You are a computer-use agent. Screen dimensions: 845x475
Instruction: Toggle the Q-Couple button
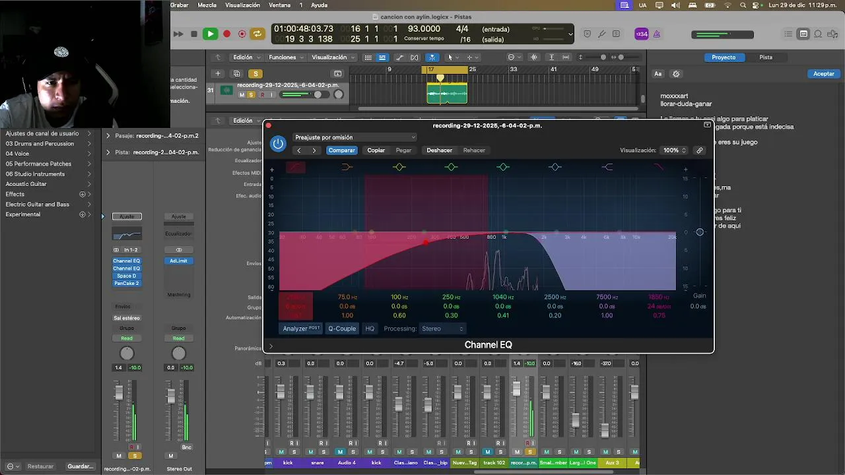342,329
